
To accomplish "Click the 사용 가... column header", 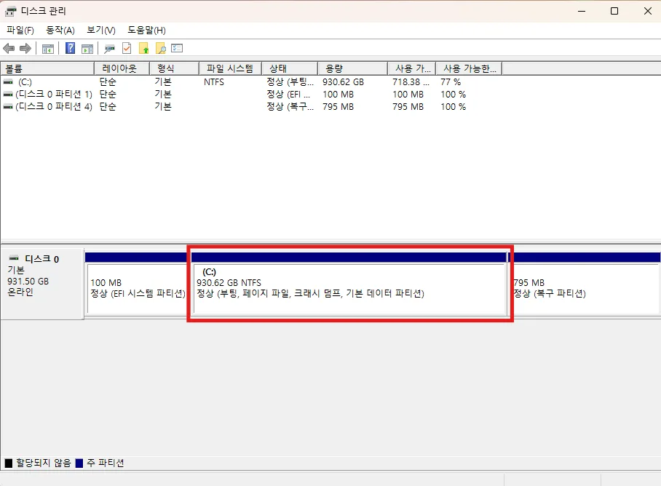I will [x=411, y=68].
